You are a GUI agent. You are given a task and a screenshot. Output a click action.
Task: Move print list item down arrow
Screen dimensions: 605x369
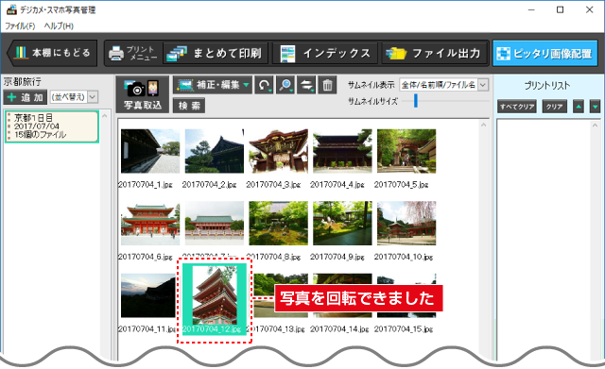tap(595, 107)
